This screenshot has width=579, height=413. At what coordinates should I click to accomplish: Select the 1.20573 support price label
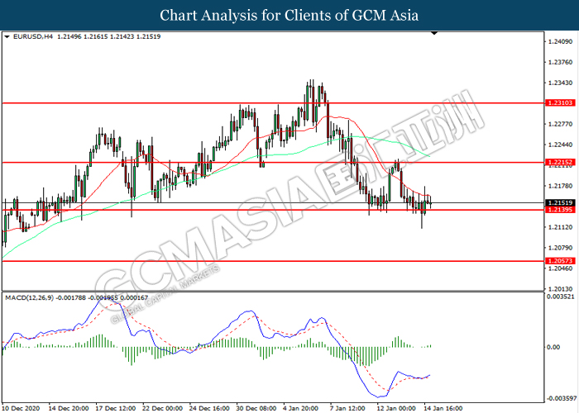pos(560,261)
